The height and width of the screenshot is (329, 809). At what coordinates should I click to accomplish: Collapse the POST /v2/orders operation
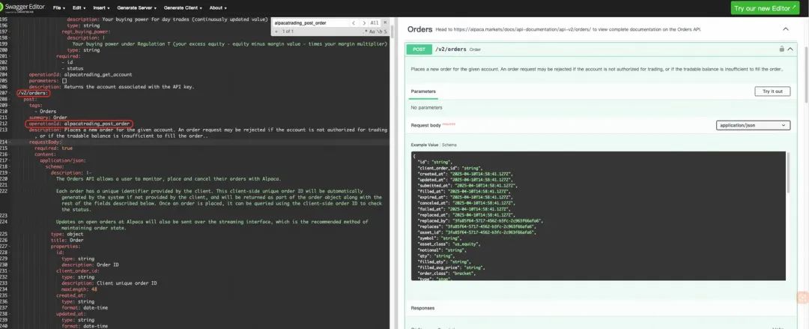click(790, 49)
